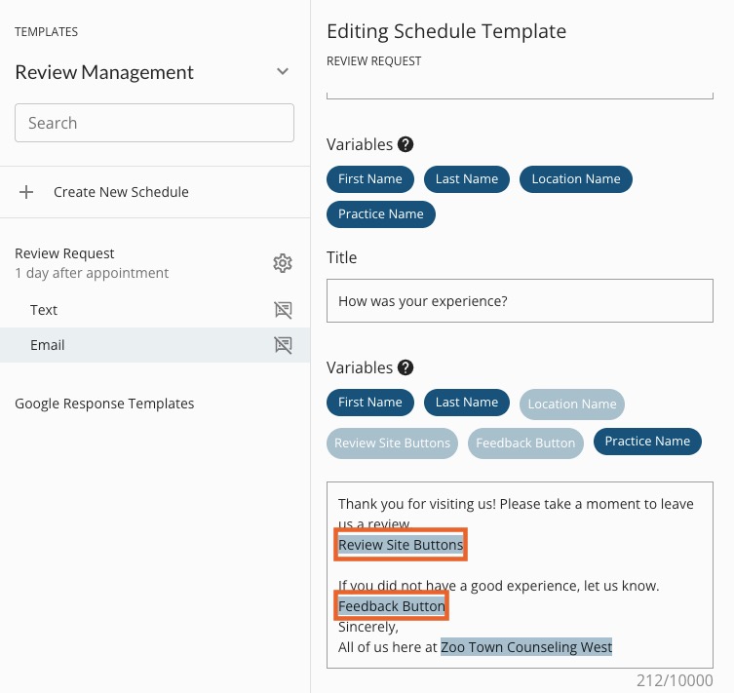Image resolution: width=734 pixels, height=693 pixels.
Task: Insert Practice Name variable into body
Action: tap(647, 442)
